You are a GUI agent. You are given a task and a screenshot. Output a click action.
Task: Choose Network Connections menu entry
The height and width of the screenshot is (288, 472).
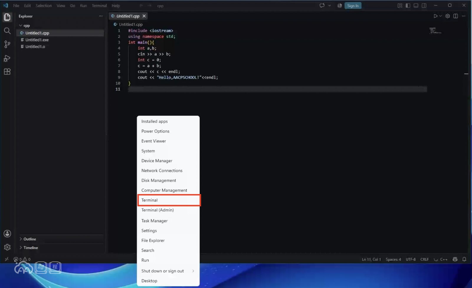pos(168,171)
